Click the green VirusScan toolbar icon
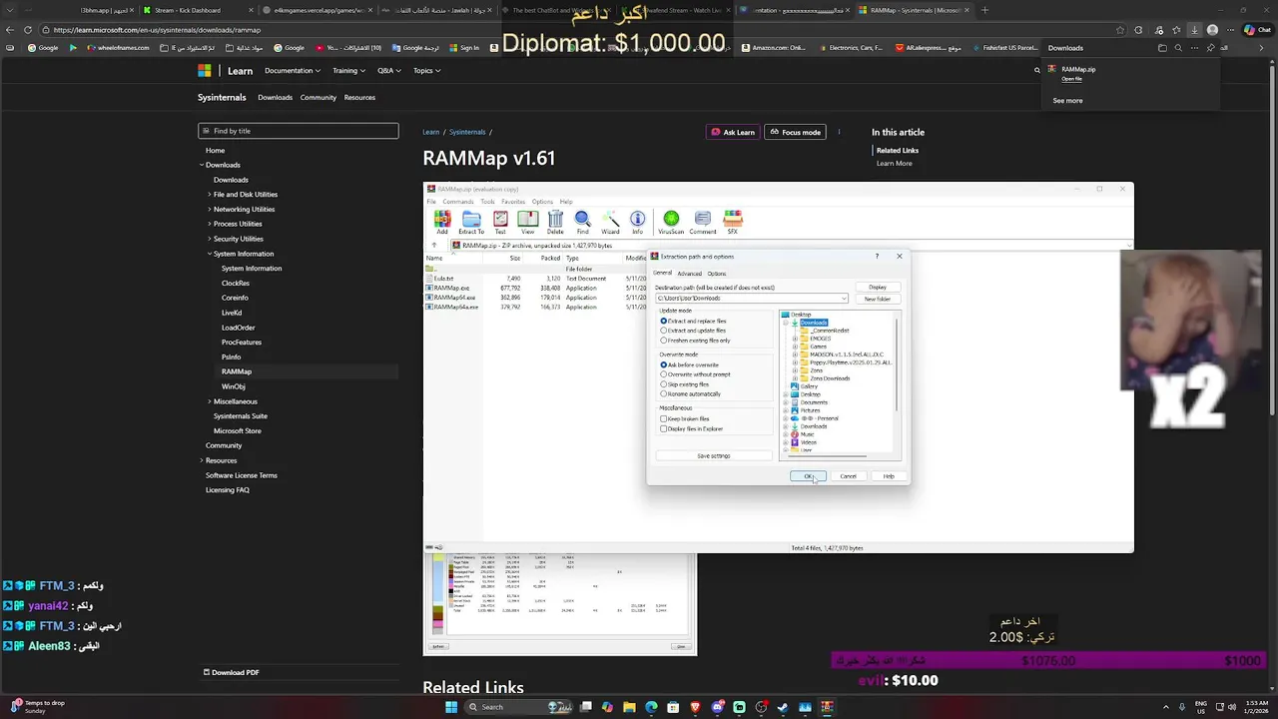This screenshot has height=719, width=1278. tap(671, 222)
